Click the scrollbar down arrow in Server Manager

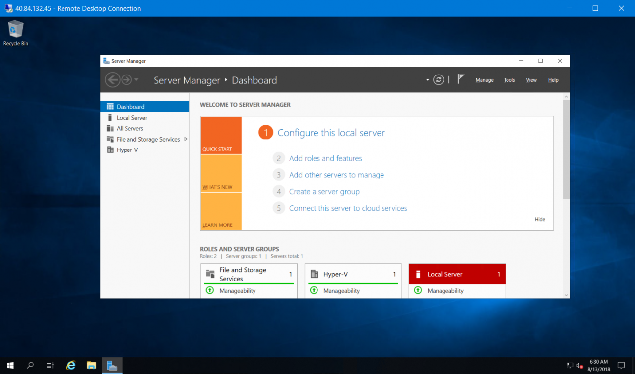click(566, 295)
